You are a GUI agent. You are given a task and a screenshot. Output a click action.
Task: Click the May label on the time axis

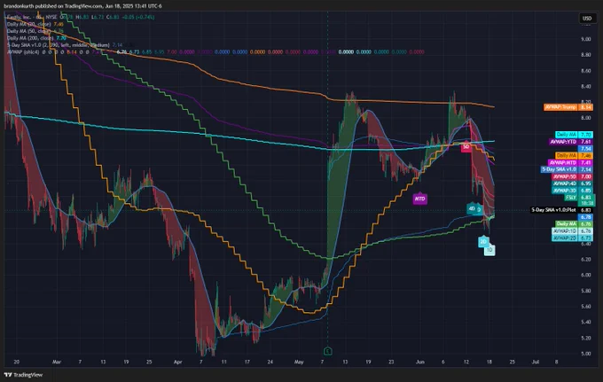pos(299,362)
